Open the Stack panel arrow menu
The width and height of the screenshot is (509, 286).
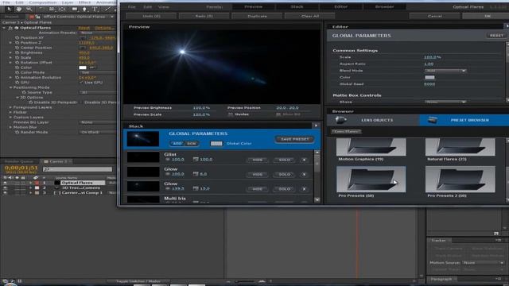coord(316,126)
